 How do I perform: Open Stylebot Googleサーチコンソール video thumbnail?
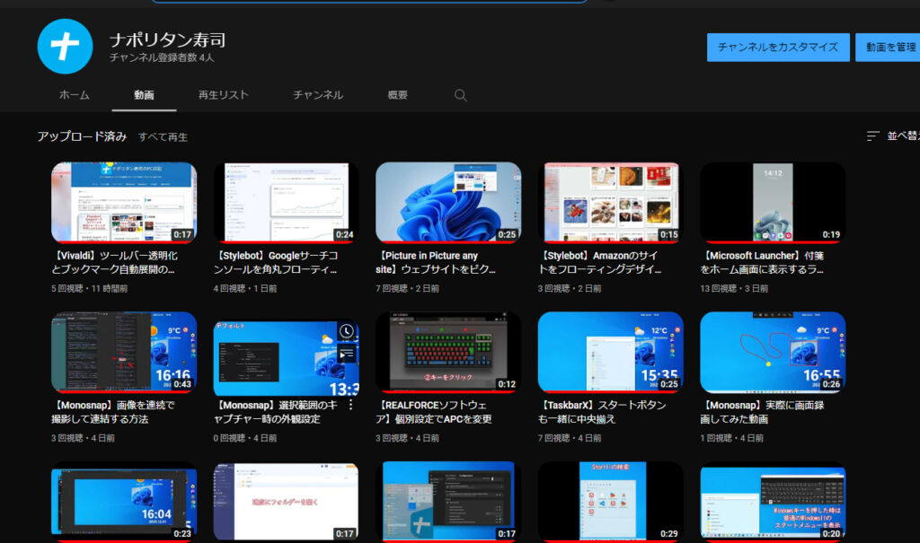(287, 202)
